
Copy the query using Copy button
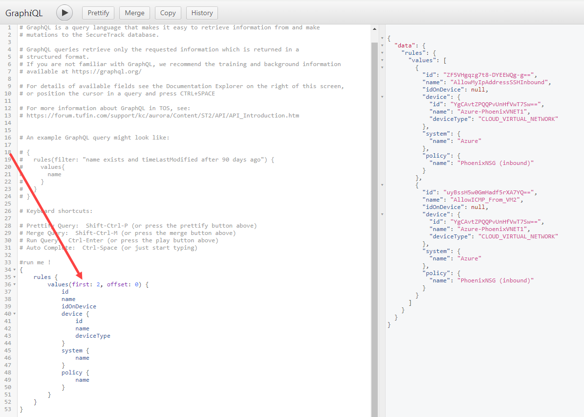pyautogui.click(x=168, y=13)
